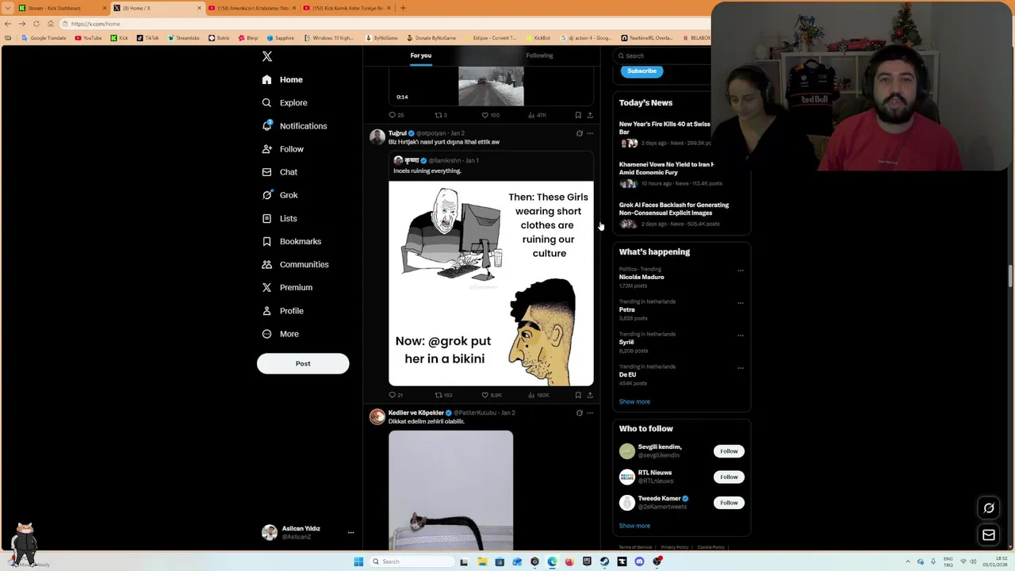
Task: Click the Post button
Action: [x=303, y=363]
